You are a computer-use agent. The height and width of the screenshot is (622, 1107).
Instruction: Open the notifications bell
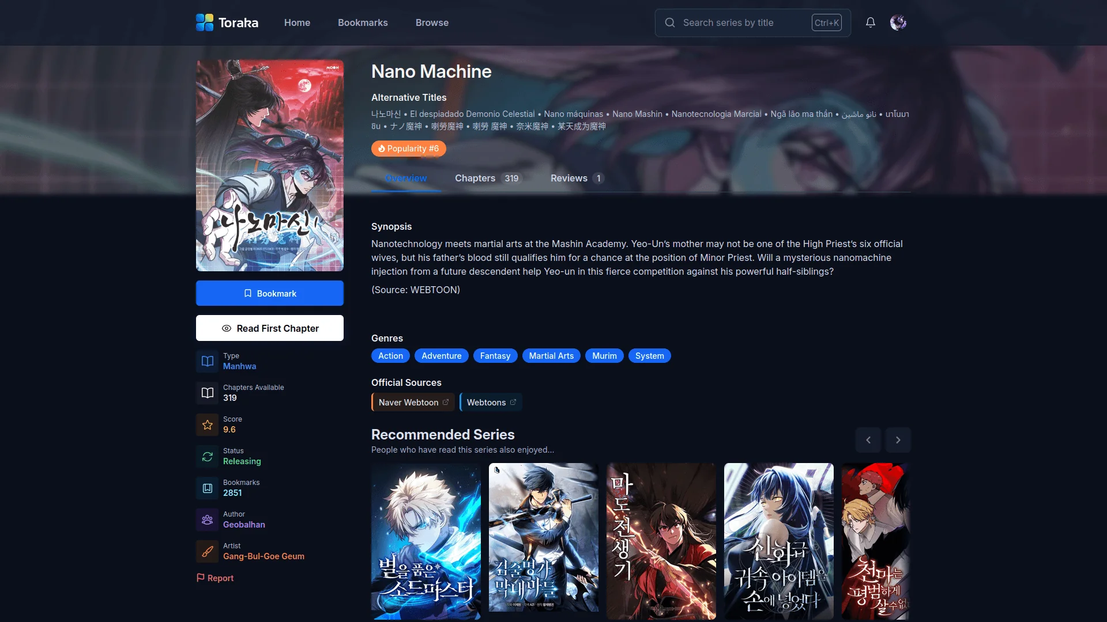coord(871,22)
